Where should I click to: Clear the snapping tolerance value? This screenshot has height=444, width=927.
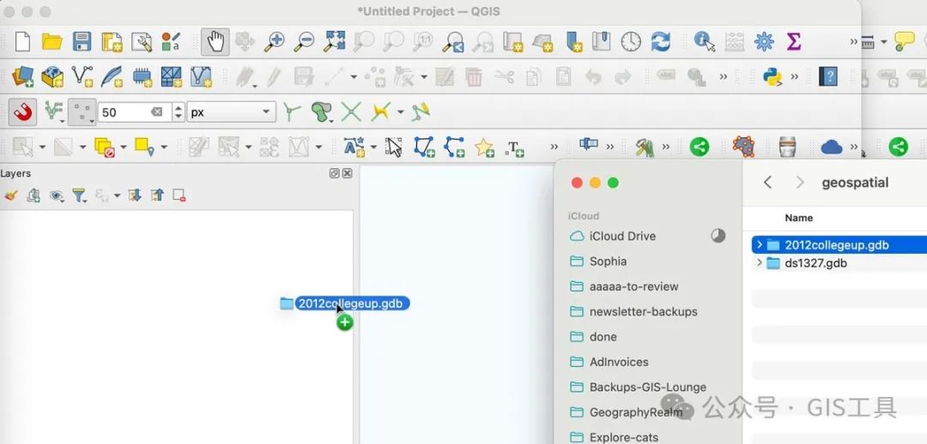click(157, 111)
